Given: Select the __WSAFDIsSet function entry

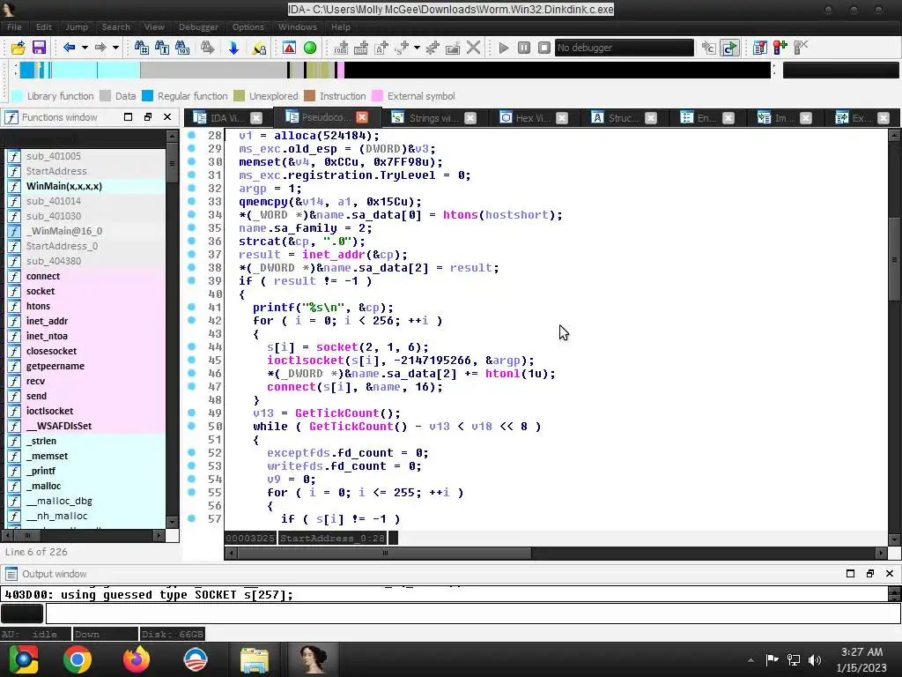Looking at the screenshot, I should pos(59,426).
